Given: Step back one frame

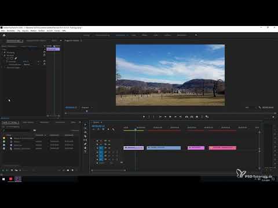Looking at the screenshot, I should tap(165, 117).
